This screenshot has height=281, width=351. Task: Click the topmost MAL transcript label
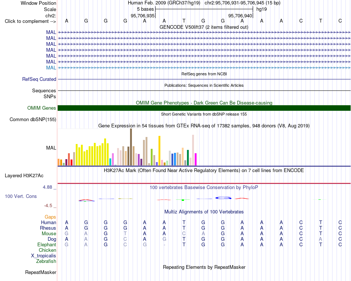click(51, 32)
